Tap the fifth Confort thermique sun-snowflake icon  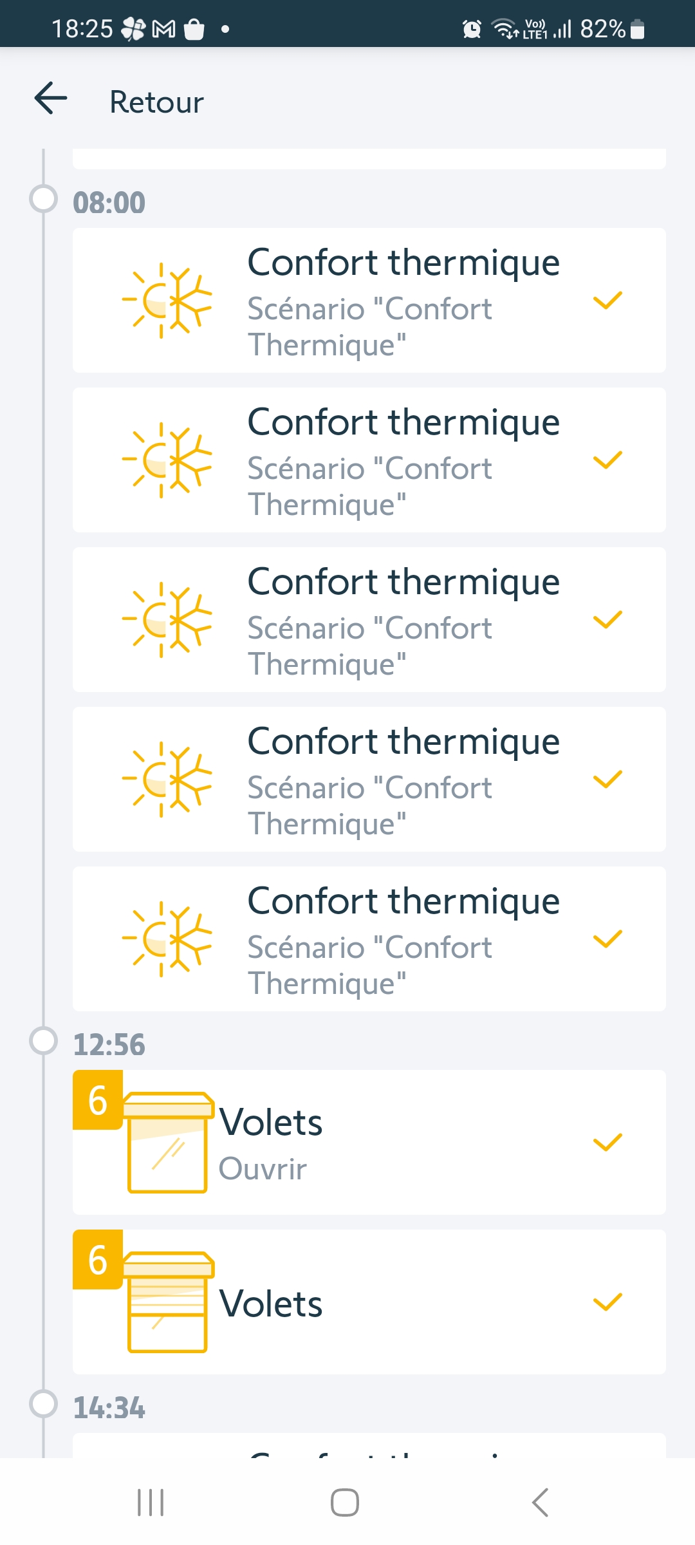tap(166, 939)
